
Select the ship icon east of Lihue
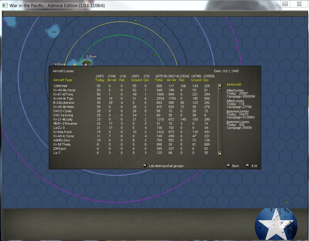(154, 55)
